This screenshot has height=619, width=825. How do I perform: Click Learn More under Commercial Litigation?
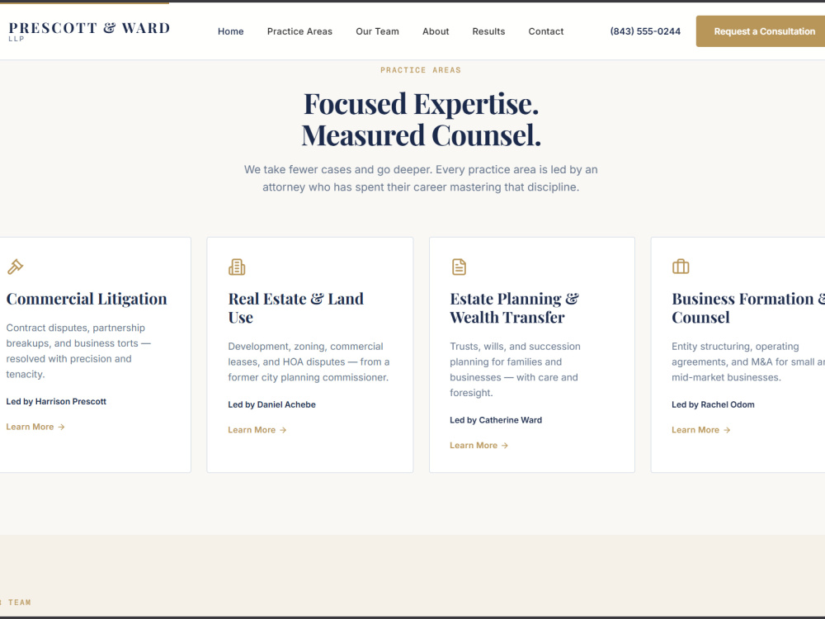[x=35, y=427]
